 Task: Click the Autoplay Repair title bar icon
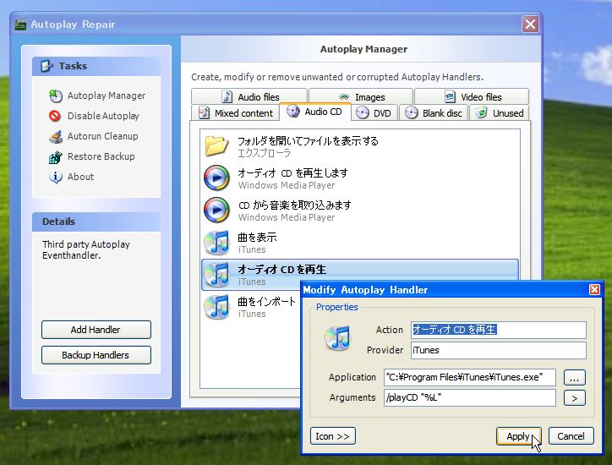pyautogui.click(x=20, y=25)
